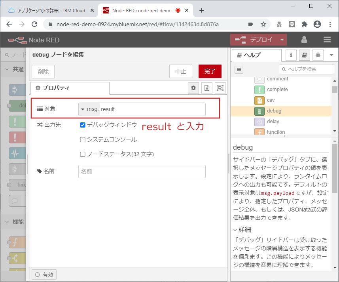The image size is (339, 282).
Task: Select the book icon to show help tab
Action: coord(305,55)
